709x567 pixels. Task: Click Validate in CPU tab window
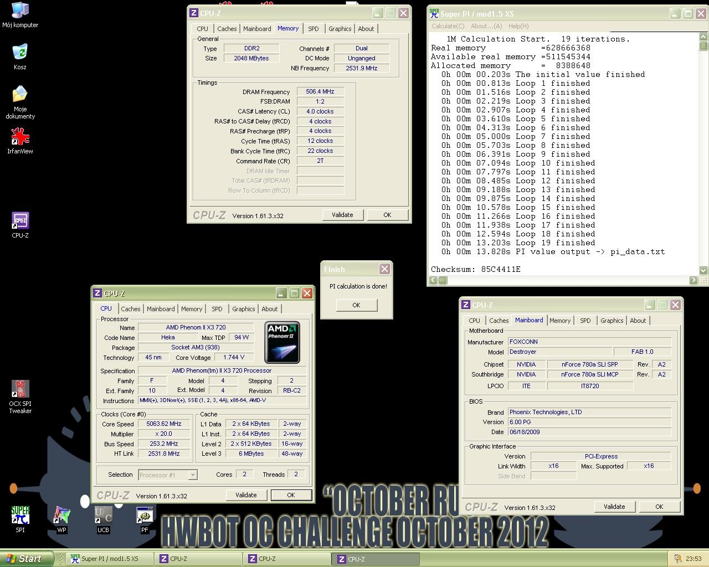click(x=246, y=495)
